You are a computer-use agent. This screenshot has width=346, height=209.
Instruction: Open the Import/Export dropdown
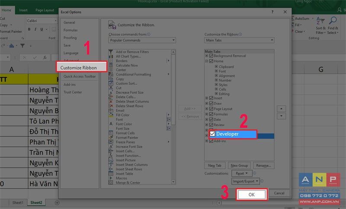pos(245,181)
